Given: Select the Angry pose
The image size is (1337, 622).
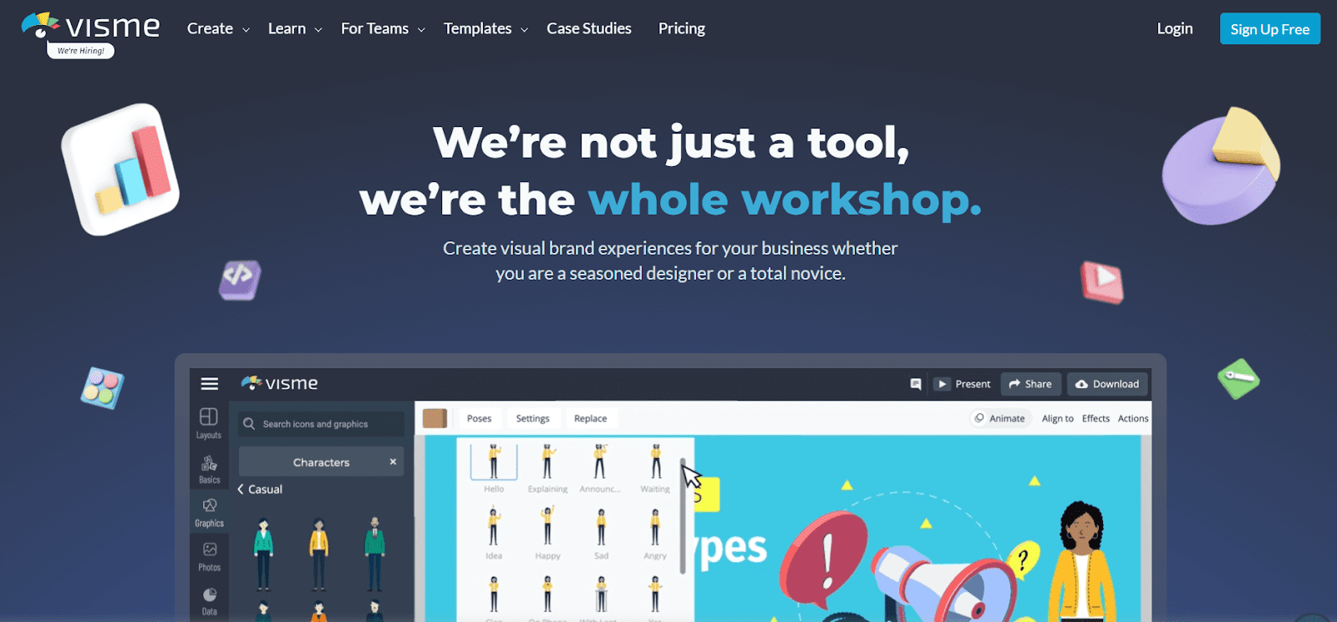Looking at the screenshot, I should [655, 534].
